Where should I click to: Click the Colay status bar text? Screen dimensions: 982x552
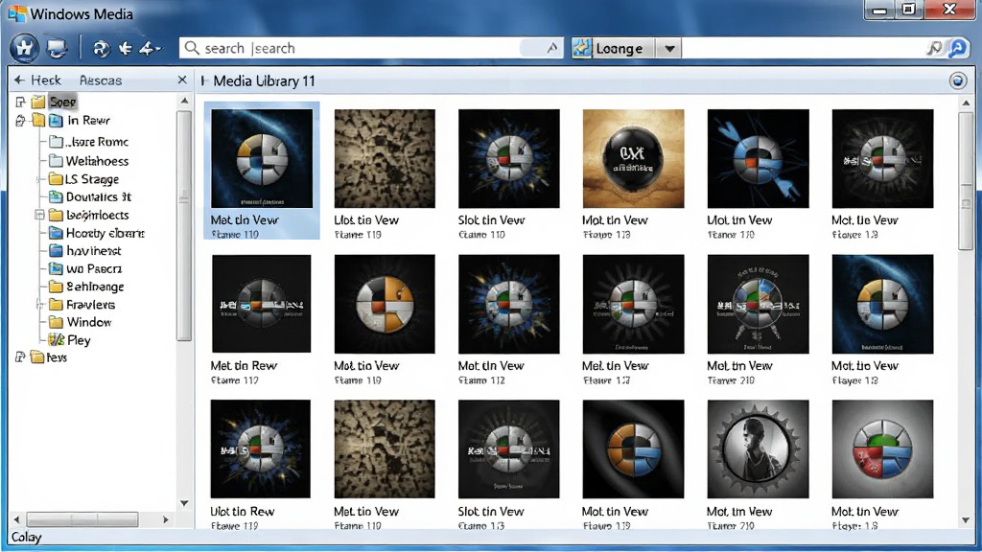(26, 537)
